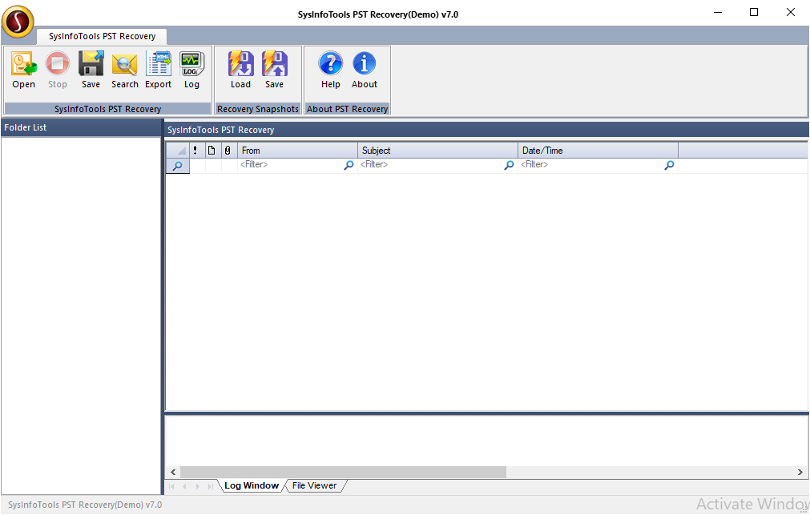The width and height of the screenshot is (810, 515).
Task: Save a recovery snapshot
Action: point(274,70)
